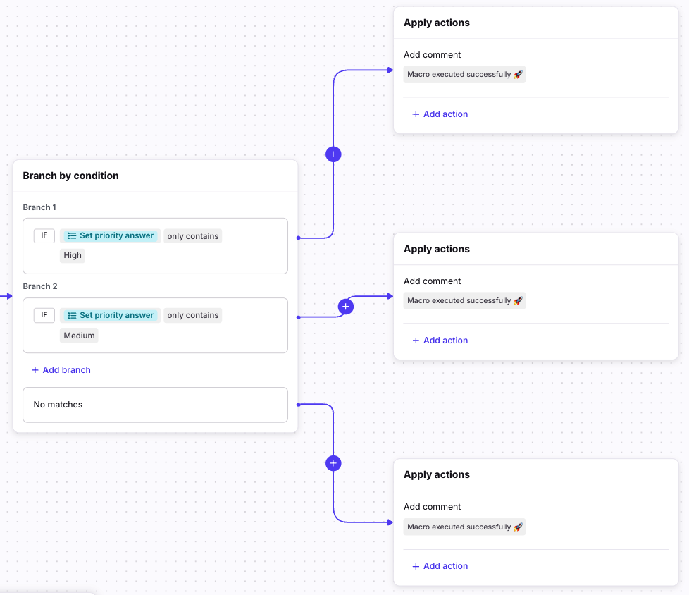The image size is (689, 595).
Task: Open the "only contains" operator in Branch 1
Action: [192, 236]
